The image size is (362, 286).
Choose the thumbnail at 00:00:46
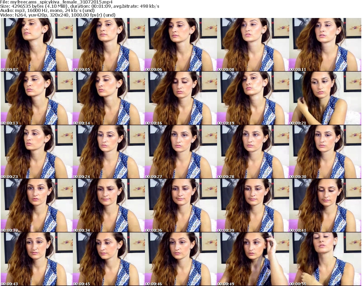[x=181, y=259]
